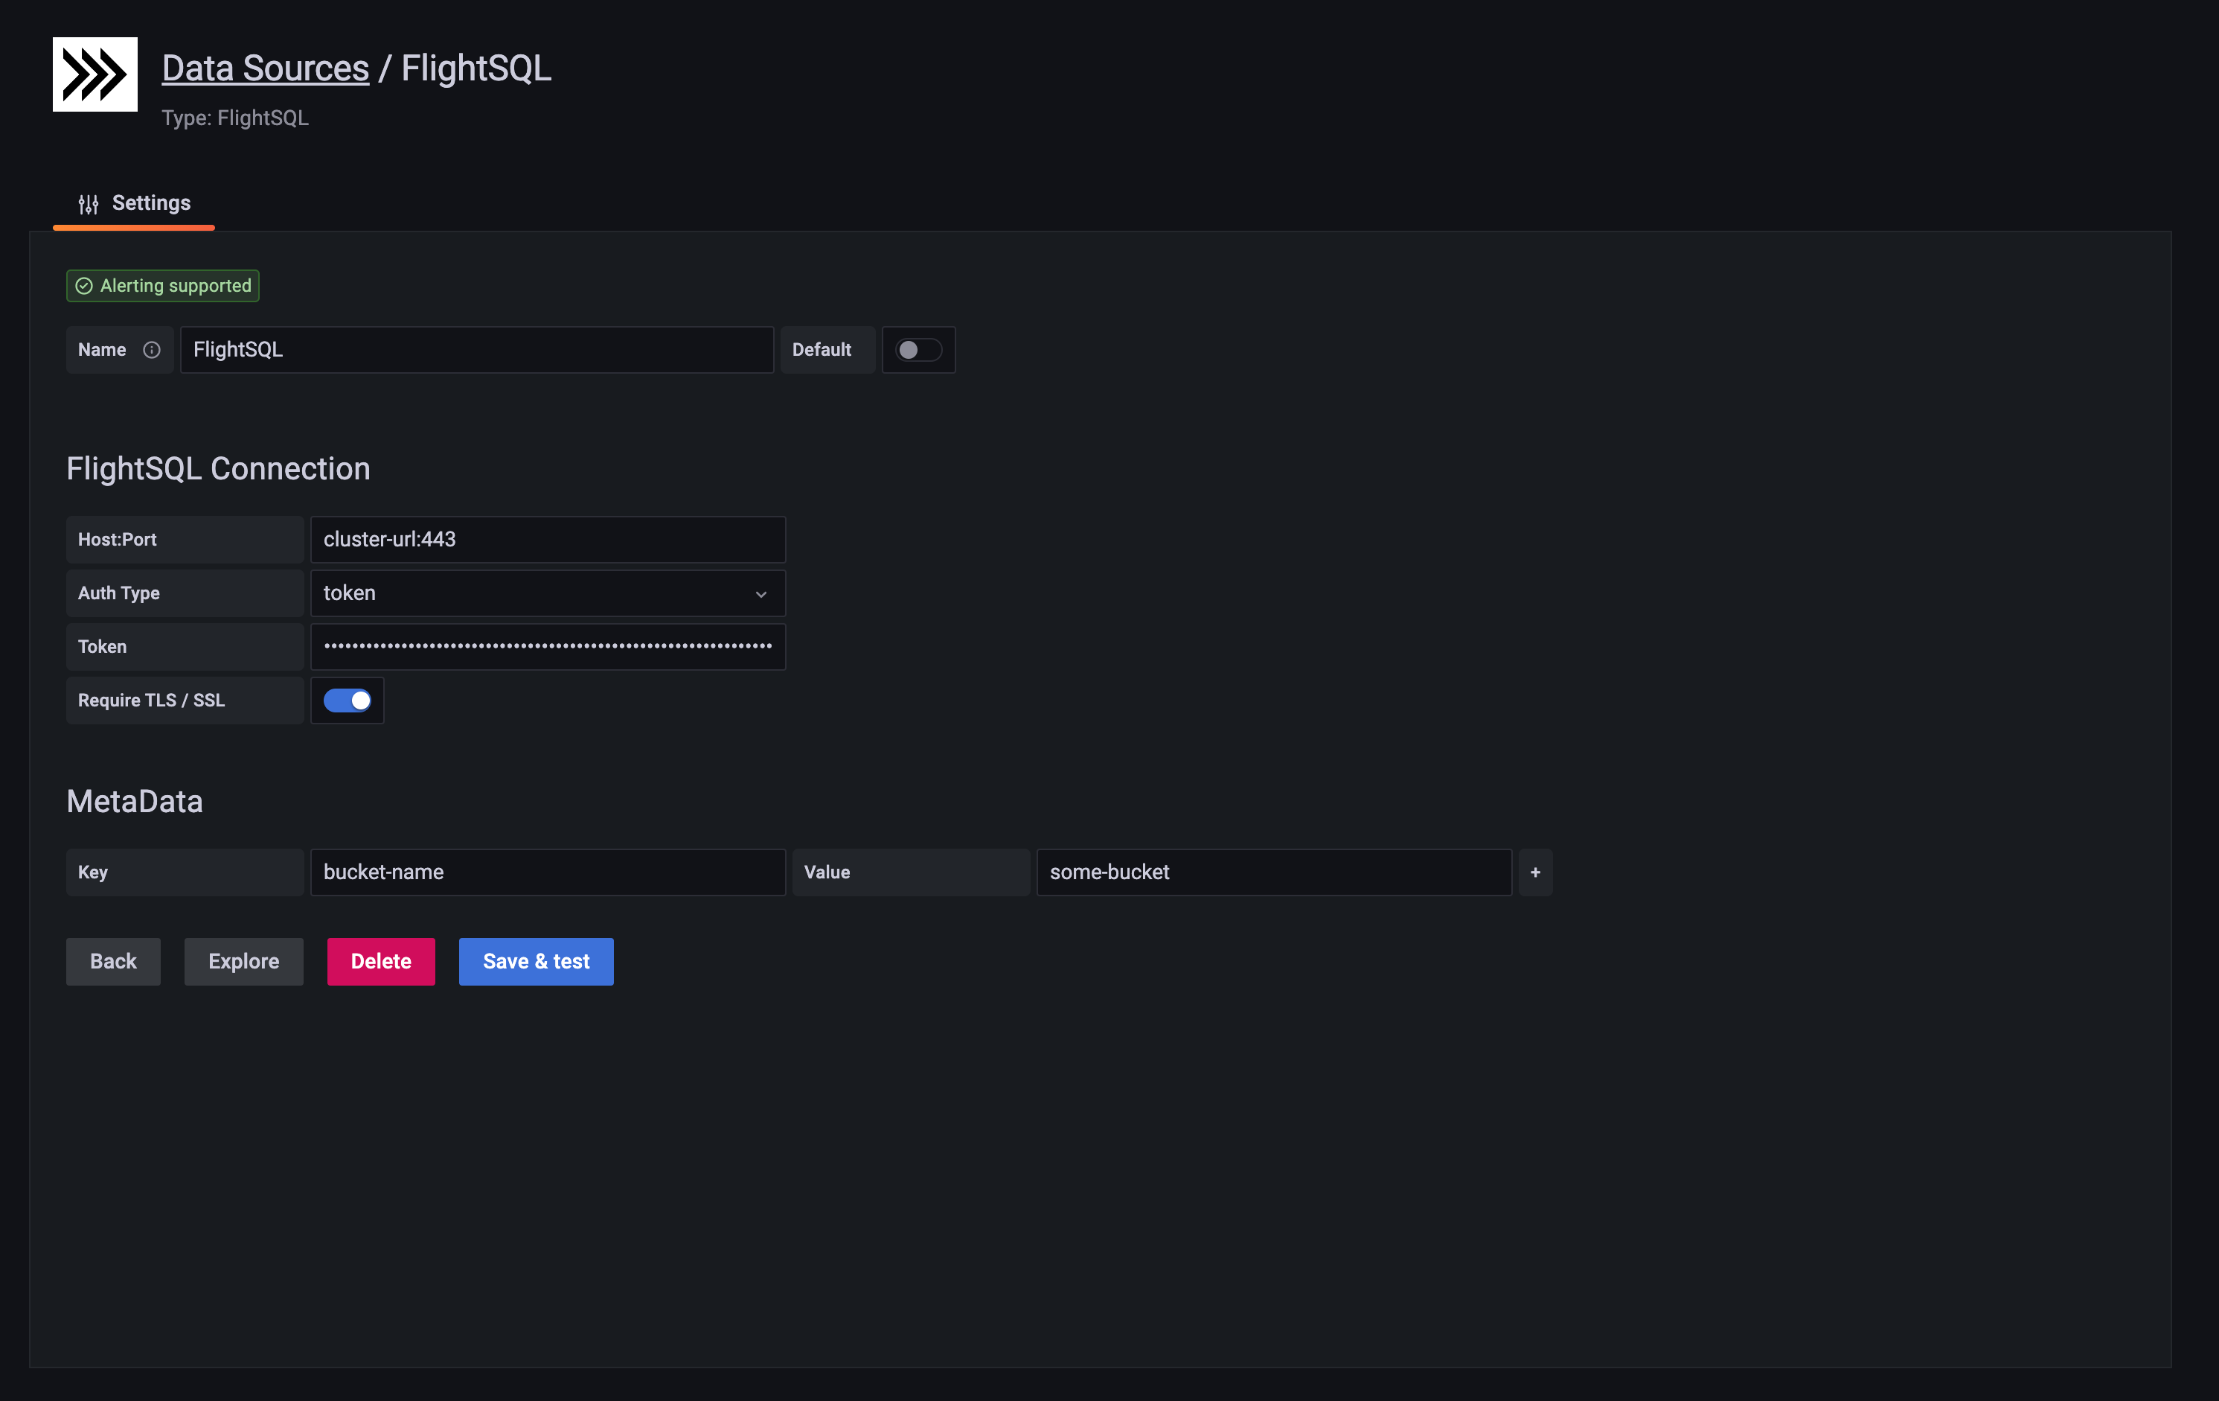This screenshot has width=2219, height=1401.
Task: Click the Save & test button
Action: click(x=537, y=961)
